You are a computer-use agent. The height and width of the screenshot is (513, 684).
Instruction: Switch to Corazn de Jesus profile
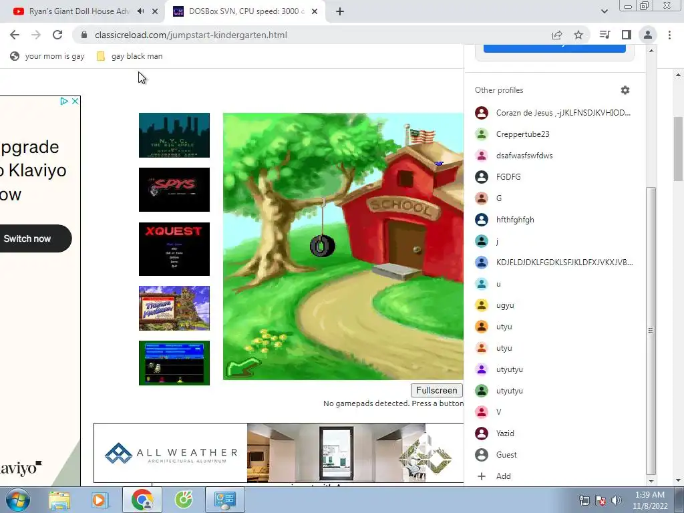pyautogui.click(x=554, y=112)
